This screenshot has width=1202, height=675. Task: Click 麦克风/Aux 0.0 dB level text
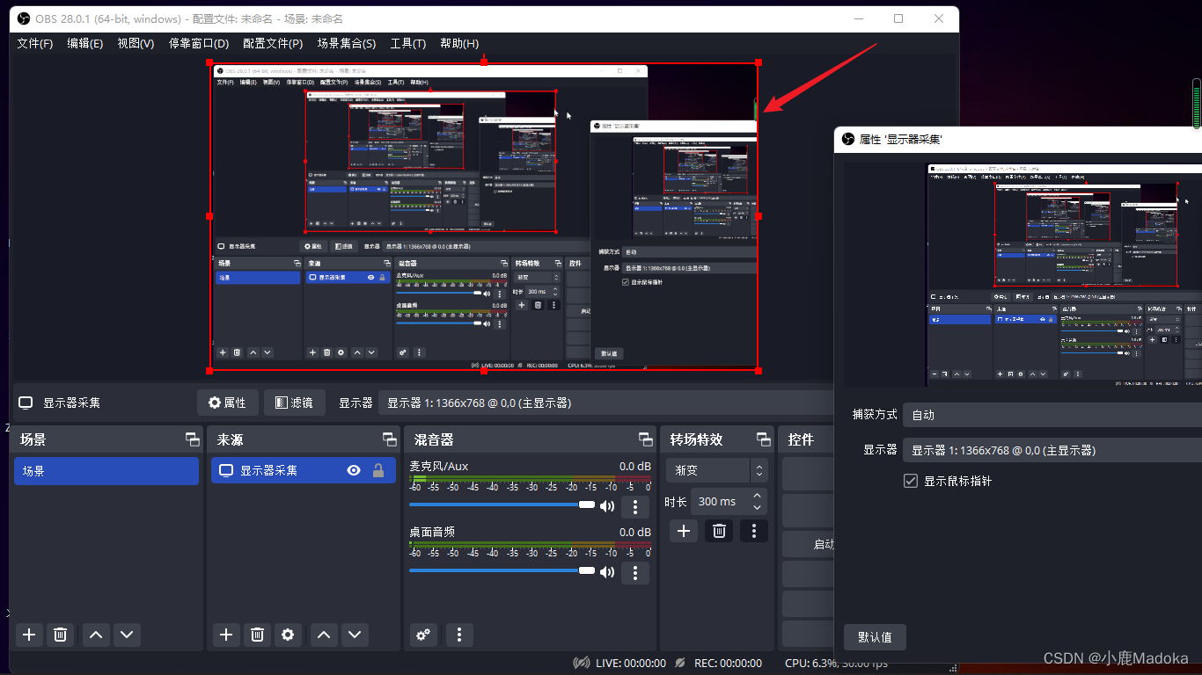(x=635, y=466)
